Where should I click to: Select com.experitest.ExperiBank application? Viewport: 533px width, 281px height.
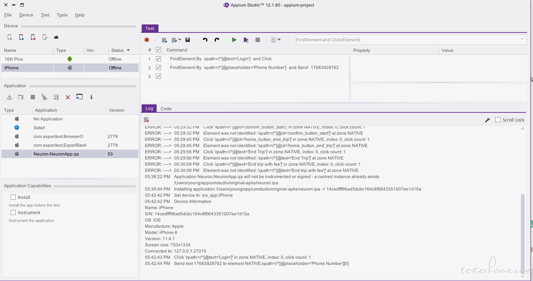click(70, 145)
